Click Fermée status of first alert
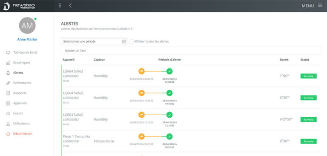 point(308,76)
